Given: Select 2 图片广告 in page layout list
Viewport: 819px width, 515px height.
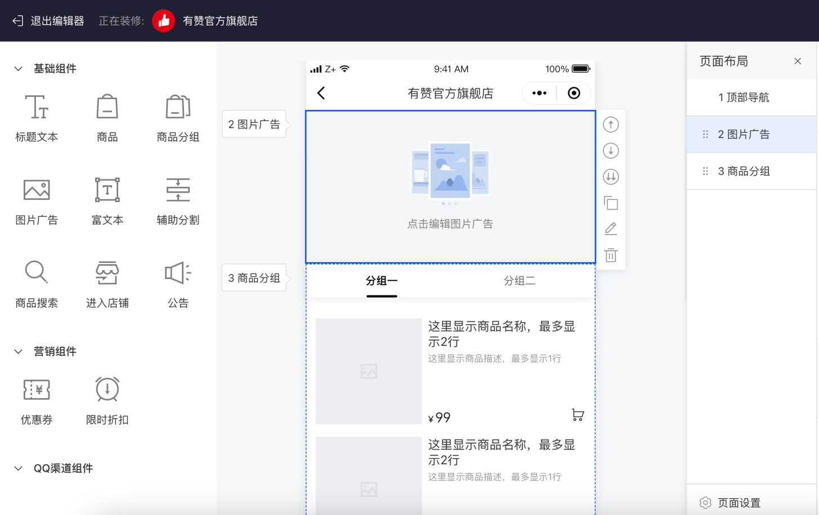Looking at the screenshot, I should point(751,135).
